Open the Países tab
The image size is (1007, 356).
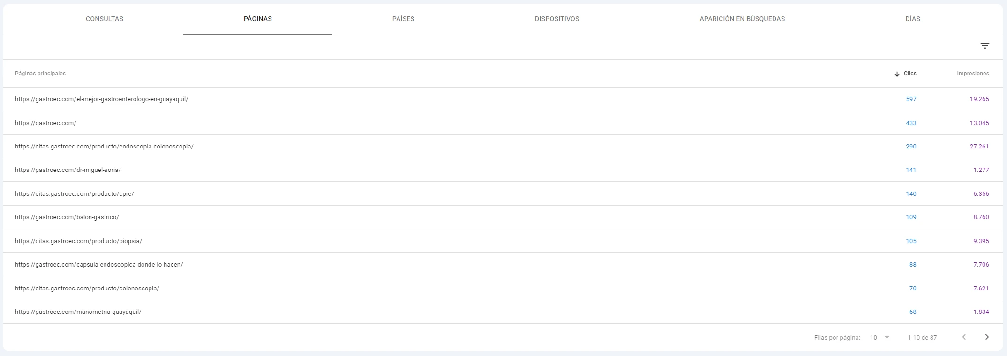(x=403, y=19)
